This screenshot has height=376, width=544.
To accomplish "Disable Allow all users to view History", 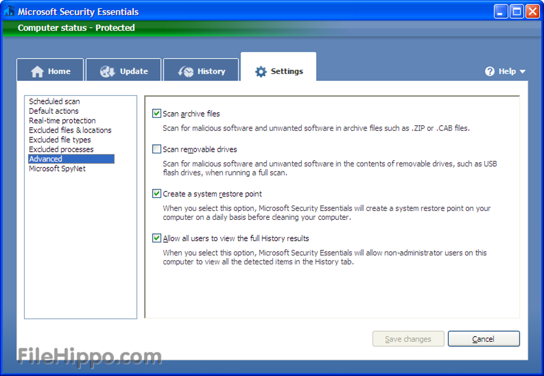I will coord(157,238).
